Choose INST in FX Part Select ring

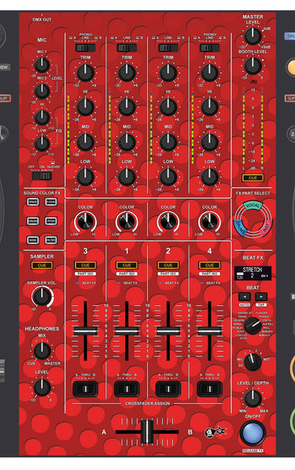click(x=266, y=228)
